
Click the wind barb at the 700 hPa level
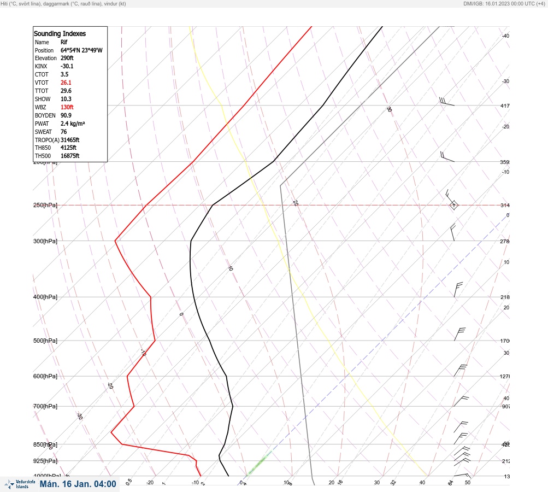461,401
